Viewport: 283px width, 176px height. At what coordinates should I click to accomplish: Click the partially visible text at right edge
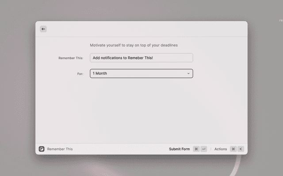tap(281, 20)
